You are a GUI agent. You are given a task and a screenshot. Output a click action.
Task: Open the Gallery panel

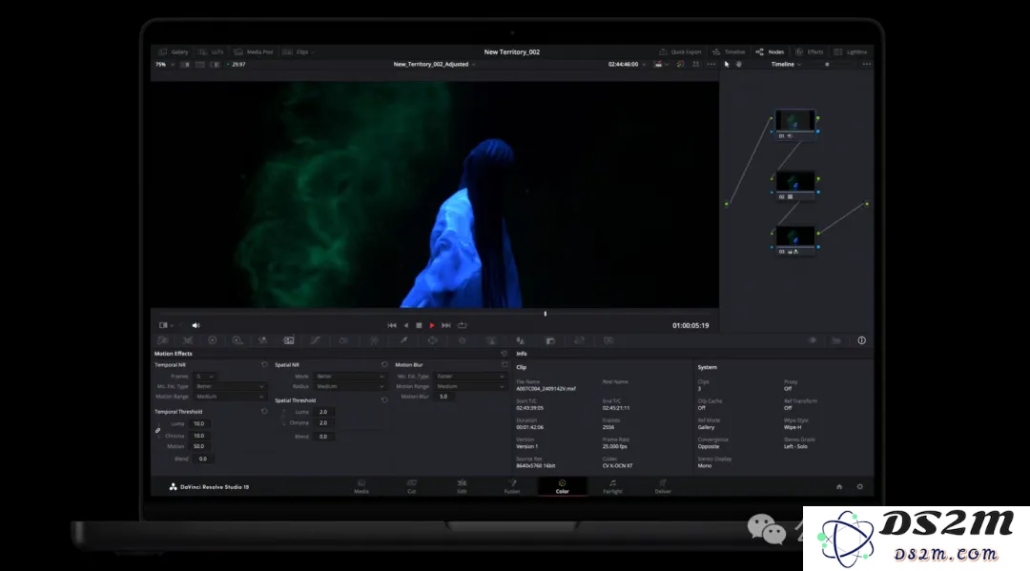click(174, 51)
